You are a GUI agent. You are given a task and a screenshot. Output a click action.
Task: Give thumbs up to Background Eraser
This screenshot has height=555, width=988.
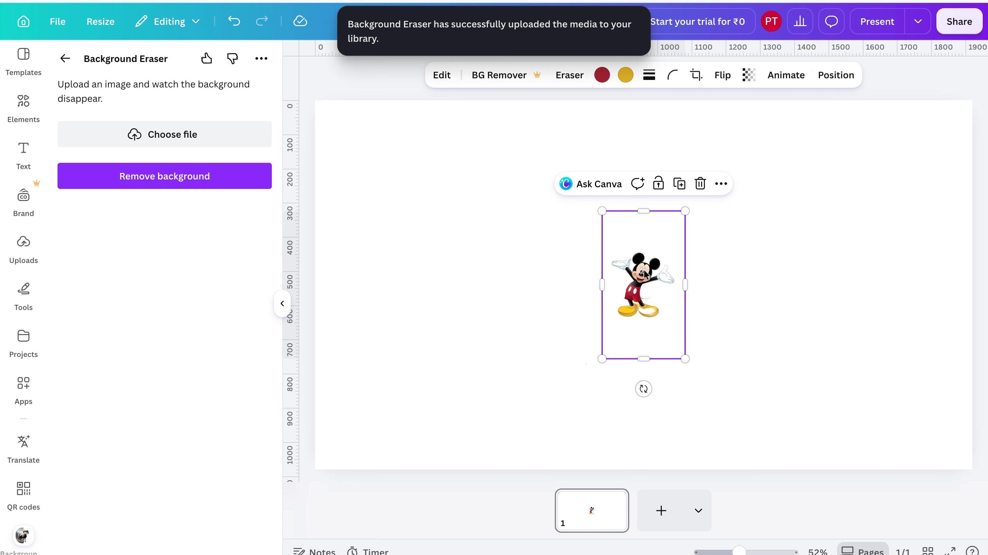(x=206, y=58)
